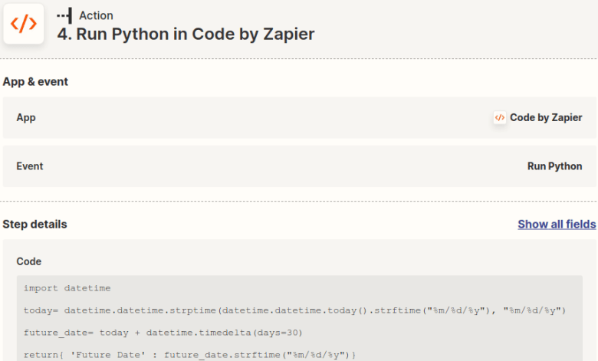Select the step title Run Python in Code
The image size is (598, 361).
[186, 34]
